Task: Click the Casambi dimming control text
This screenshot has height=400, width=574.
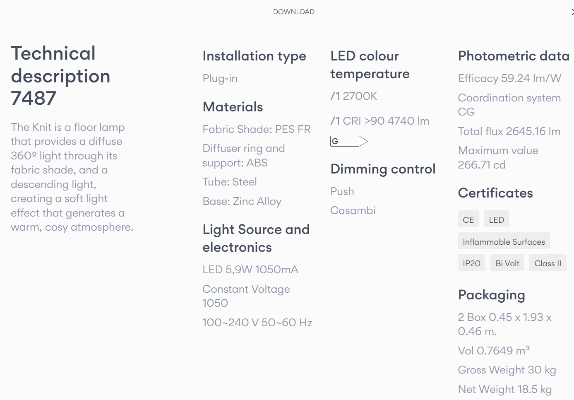Action: click(353, 210)
